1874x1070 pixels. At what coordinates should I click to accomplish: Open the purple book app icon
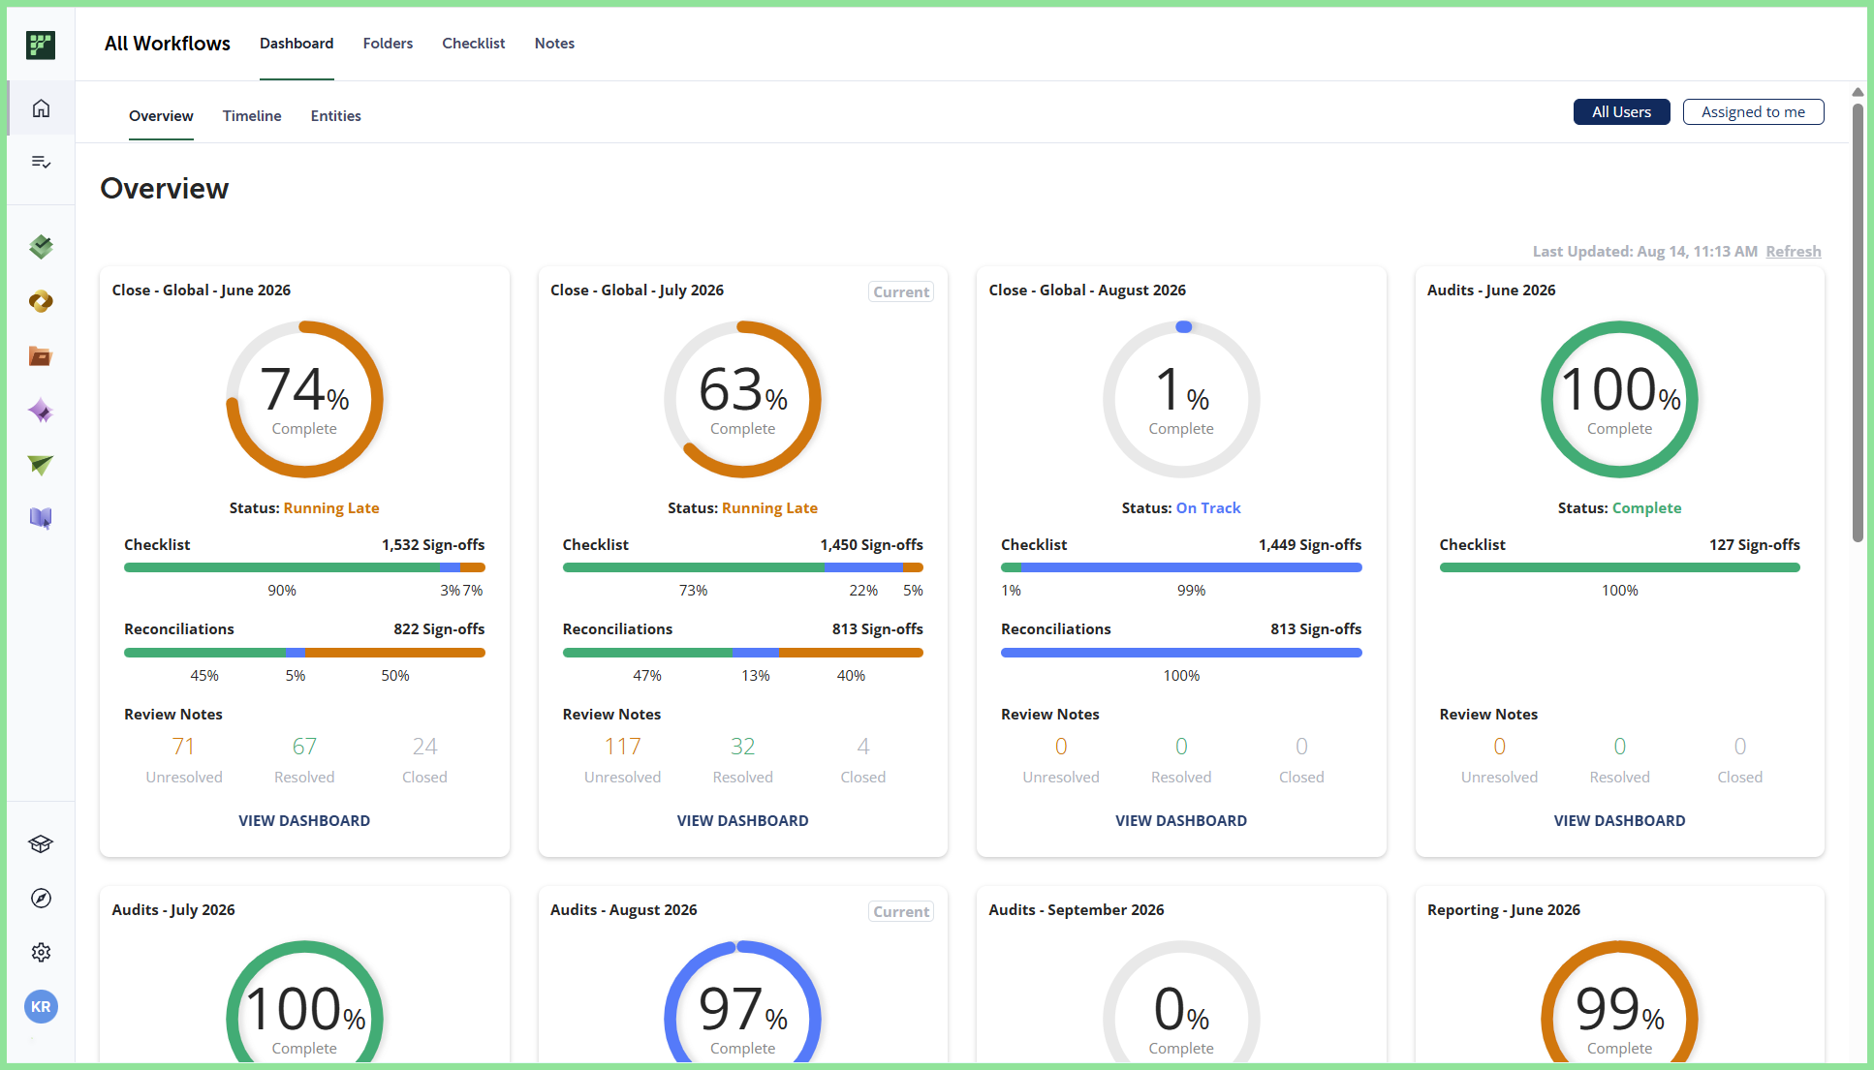[x=41, y=519]
